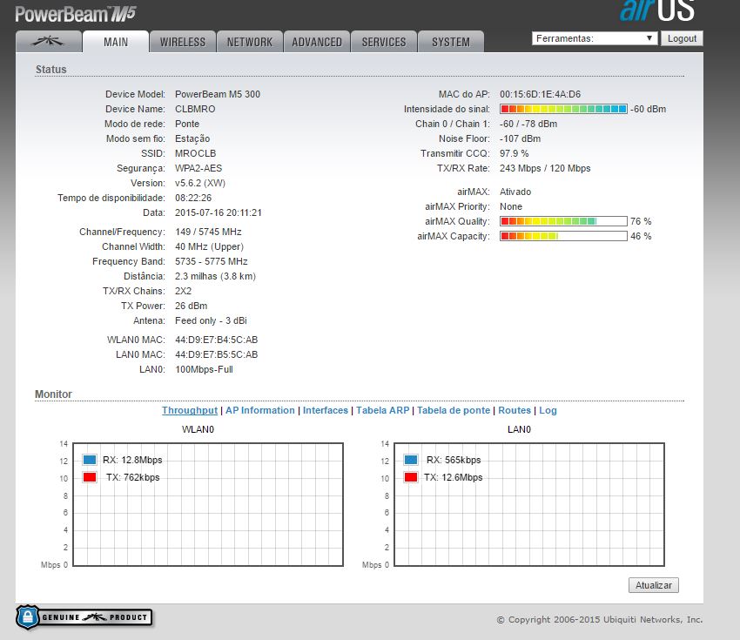Select Noise Floor value -107 dBm

tap(520, 138)
